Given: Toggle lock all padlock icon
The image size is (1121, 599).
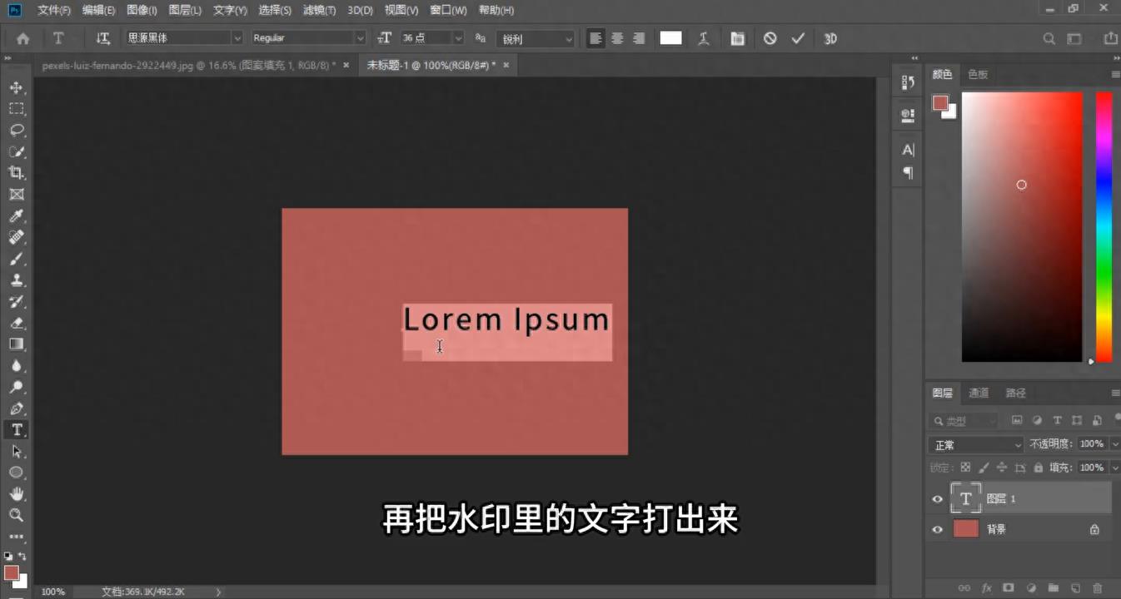Looking at the screenshot, I should pyautogui.click(x=1039, y=468).
